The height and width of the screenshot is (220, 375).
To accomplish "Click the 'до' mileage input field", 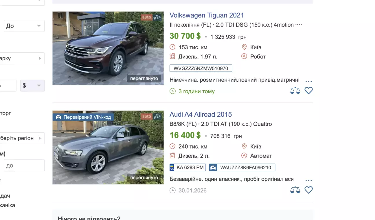I will (x=24, y=166).
